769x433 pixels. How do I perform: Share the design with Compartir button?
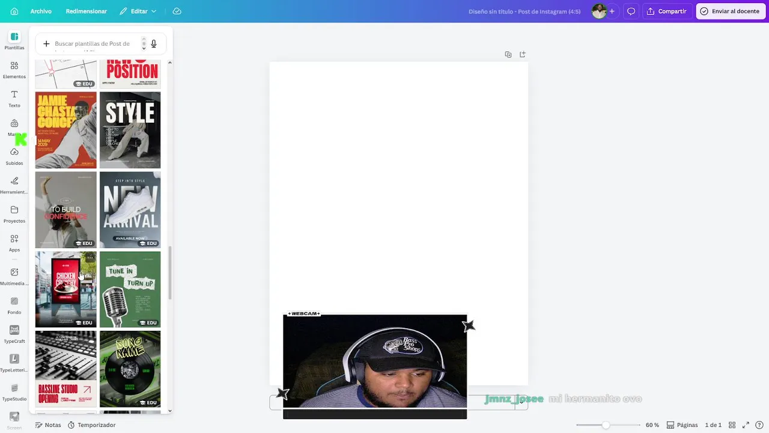tap(666, 11)
